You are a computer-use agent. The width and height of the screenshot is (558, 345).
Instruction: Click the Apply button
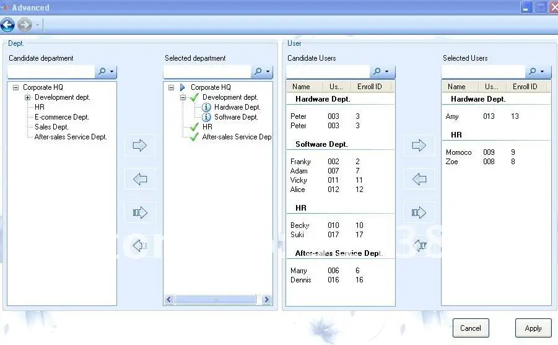click(x=533, y=328)
